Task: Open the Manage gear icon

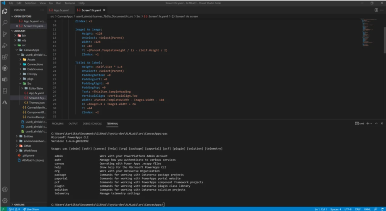Action: [5, 201]
